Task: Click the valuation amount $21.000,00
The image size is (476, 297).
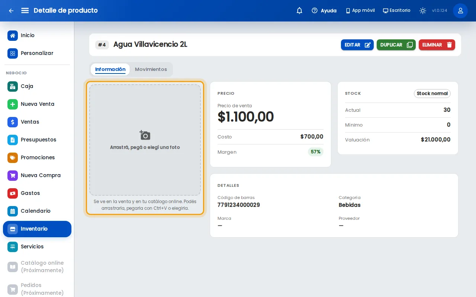Action: click(435, 140)
